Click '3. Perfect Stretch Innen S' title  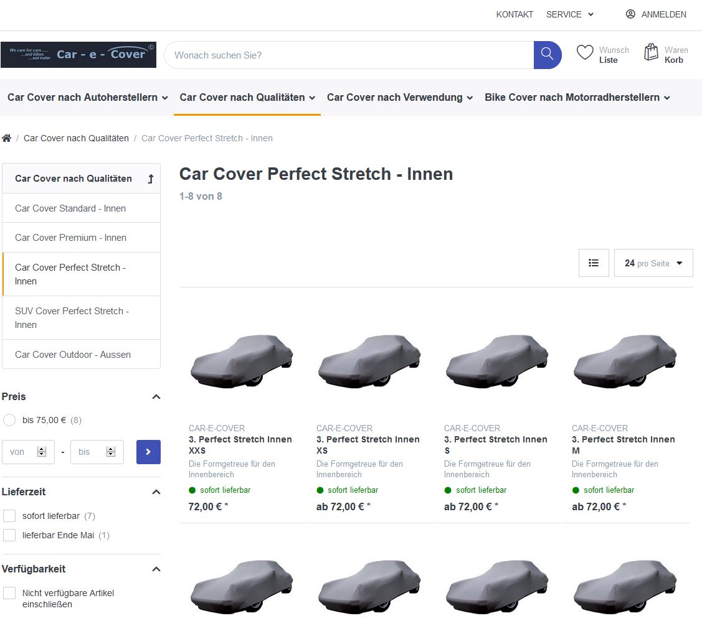496,445
